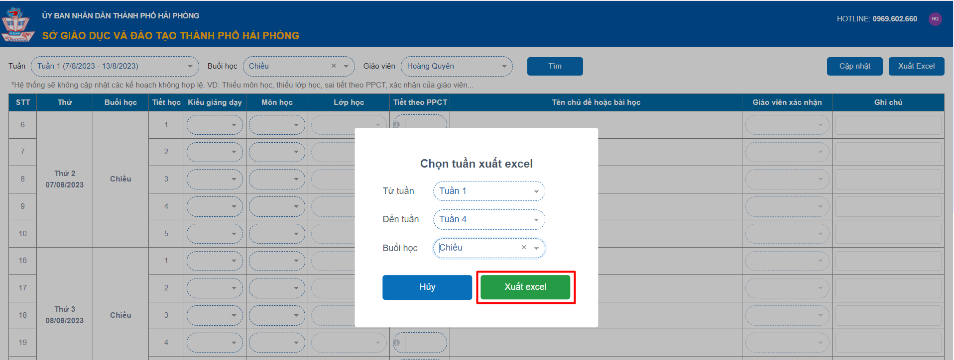
Task: Open the Kiểu giảng dạy dropdown in row 6
Action: click(215, 125)
